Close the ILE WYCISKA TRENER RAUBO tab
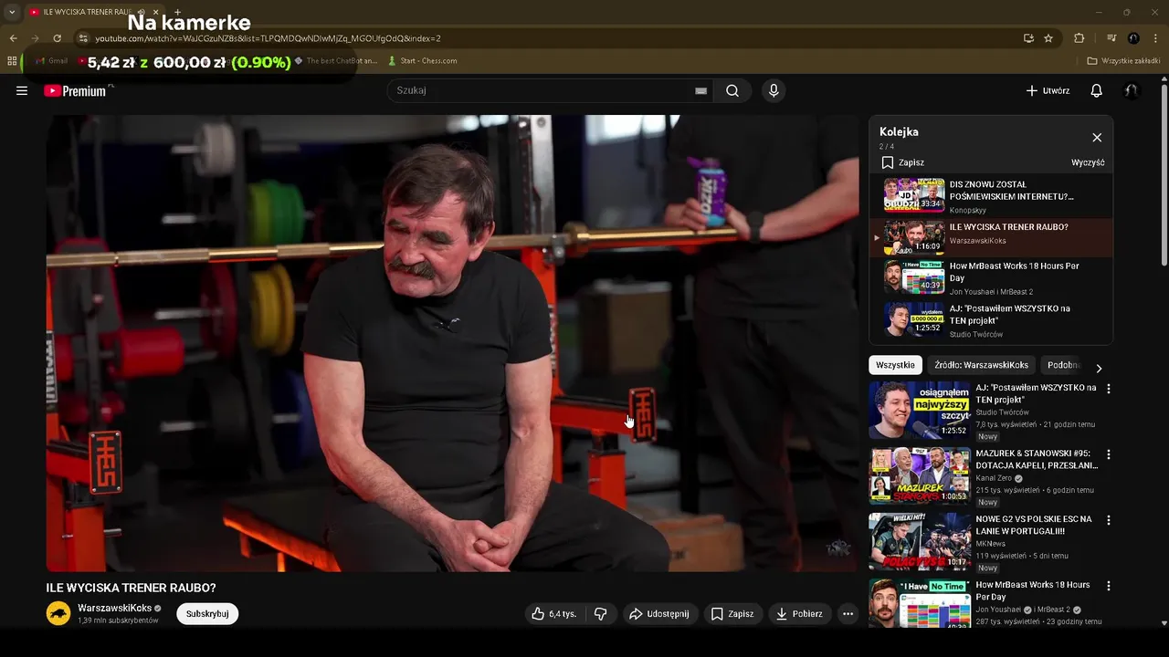The width and height of the screenshot is (1169, 657). pyautogui.click(x=155, y=12)
